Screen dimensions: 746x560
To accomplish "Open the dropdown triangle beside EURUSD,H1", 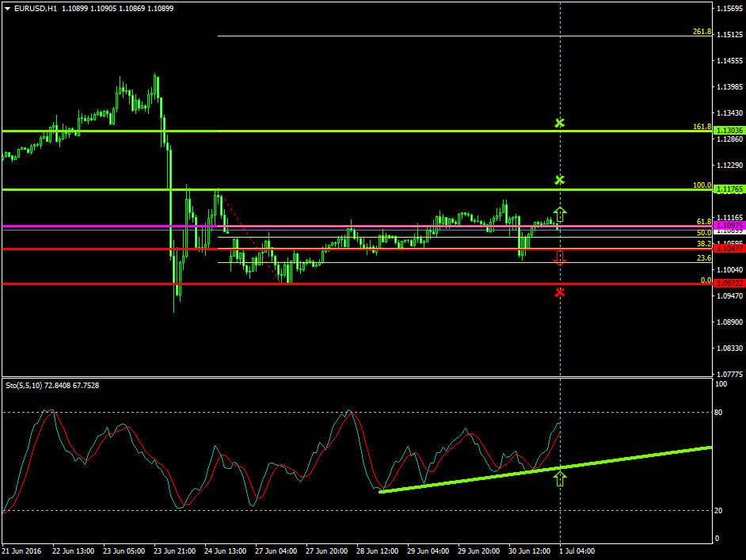I will (7, 8).
